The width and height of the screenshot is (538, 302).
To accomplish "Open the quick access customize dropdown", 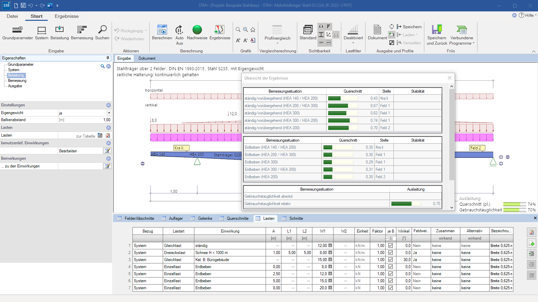I will coord(57,6).
